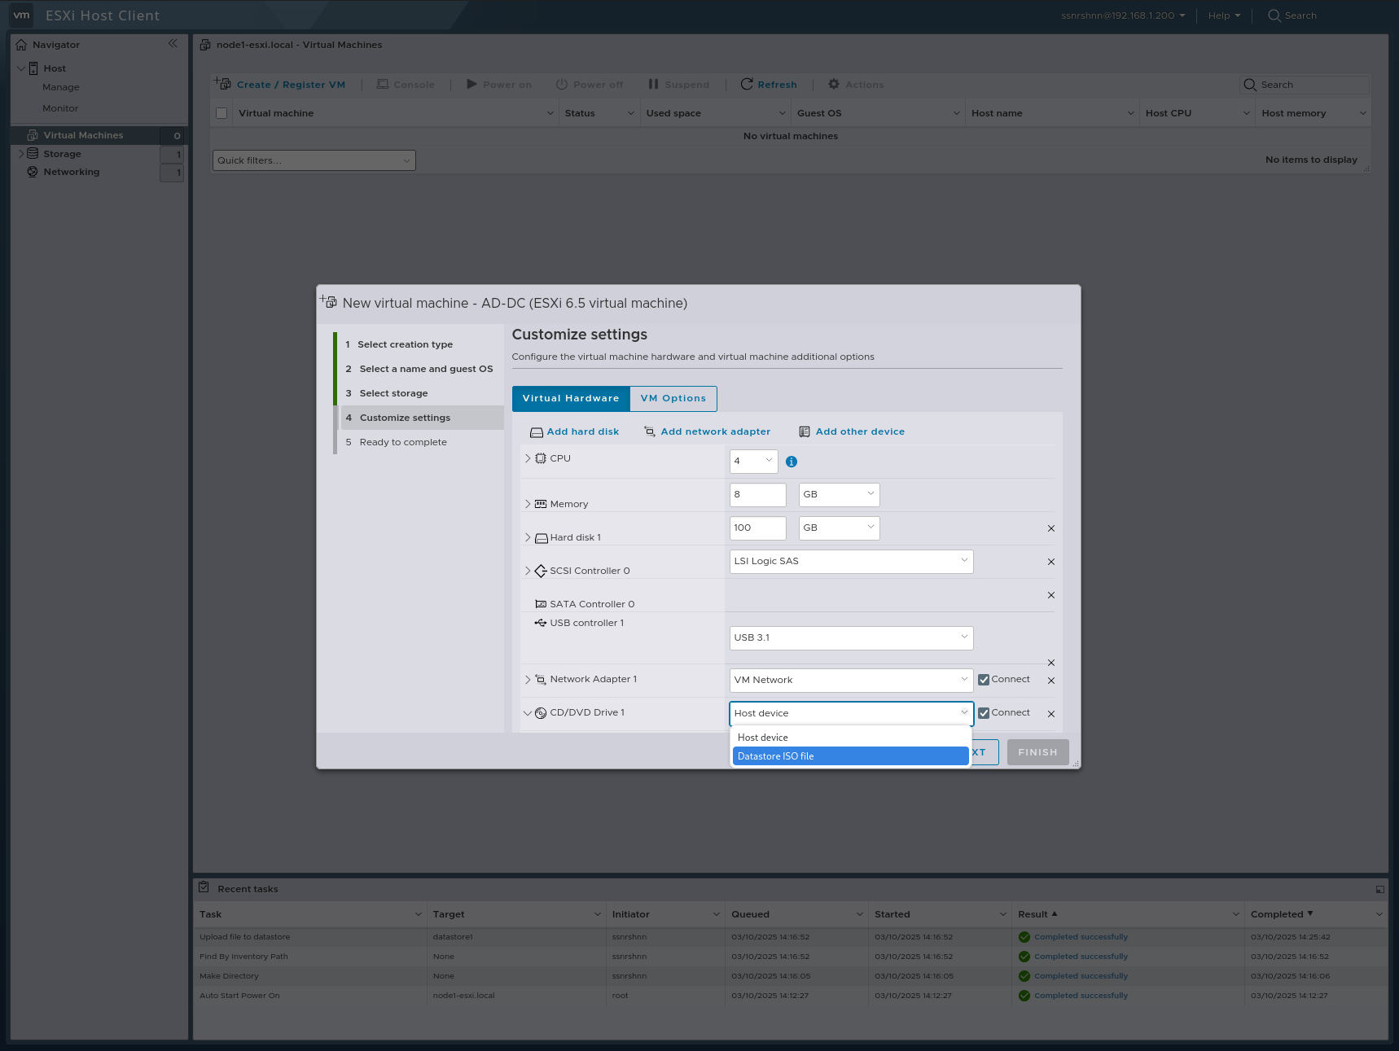
Task: Select Networking in the Navigator
Action: coord(71,172)
